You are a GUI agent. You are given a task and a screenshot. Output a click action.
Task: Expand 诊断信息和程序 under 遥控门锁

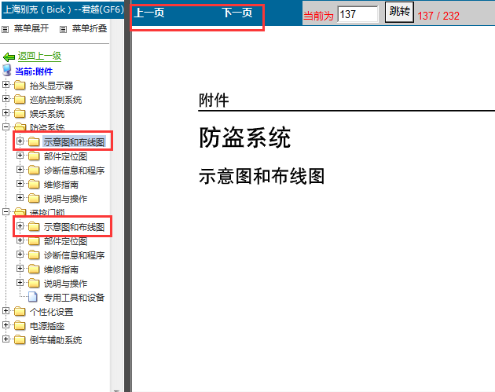(x=20, y=255)
